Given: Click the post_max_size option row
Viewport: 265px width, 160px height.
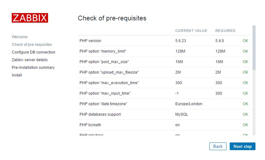Looking at the screenshot, I should coord(104,62).
